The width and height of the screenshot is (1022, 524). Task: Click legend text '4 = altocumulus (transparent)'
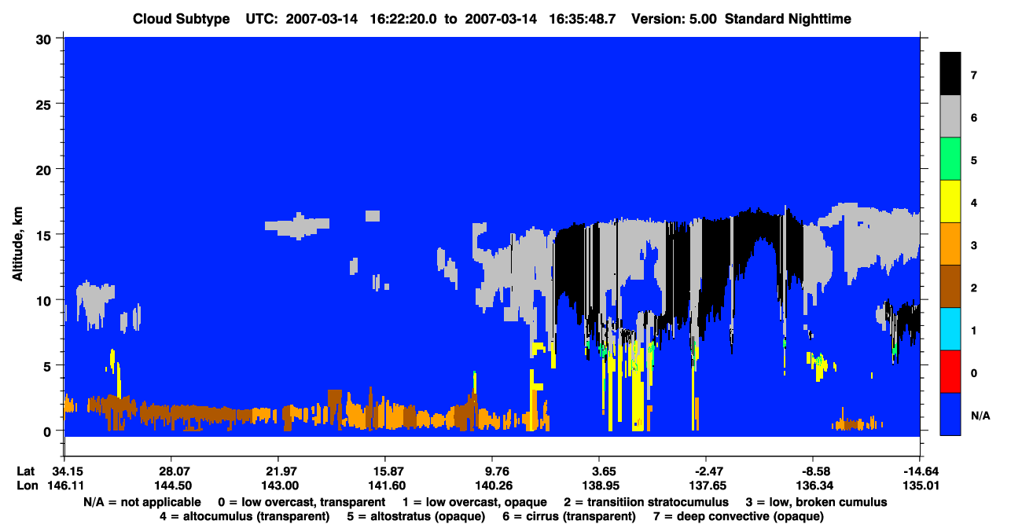click(x=244, y=516)
